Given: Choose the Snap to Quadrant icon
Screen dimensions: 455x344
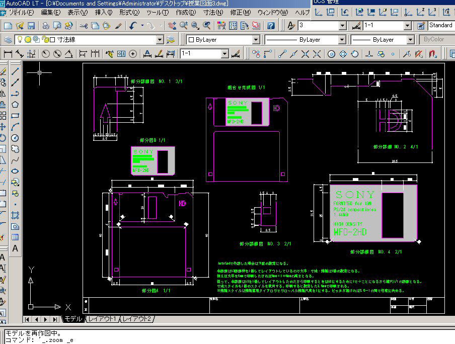Looking at the screenshot, I should (343, 54).
